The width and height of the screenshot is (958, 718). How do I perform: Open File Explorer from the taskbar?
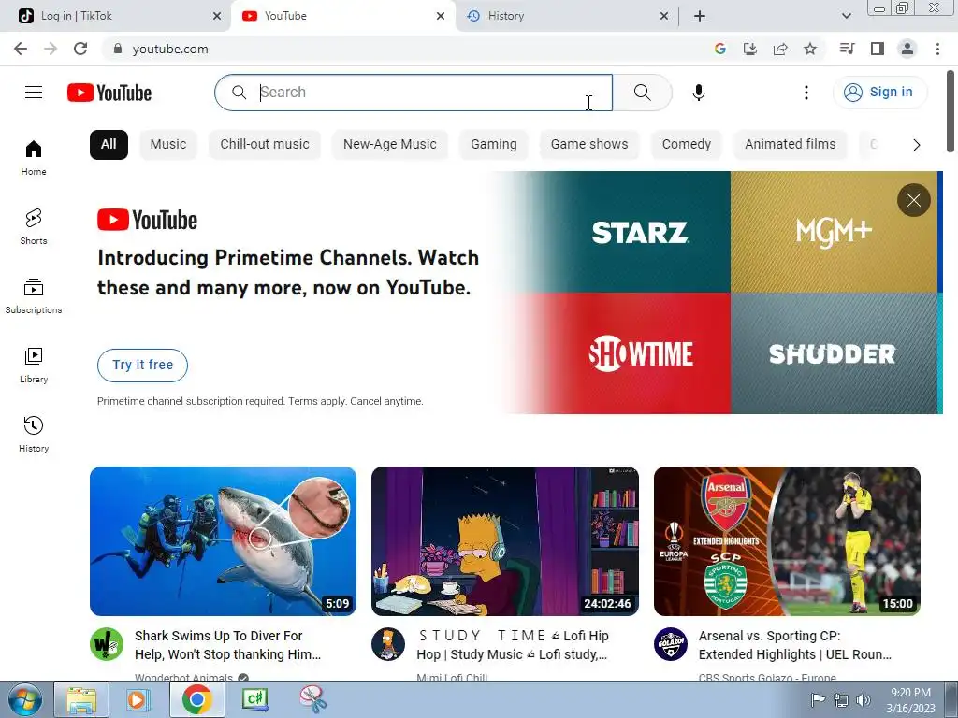tap(81, 699)
